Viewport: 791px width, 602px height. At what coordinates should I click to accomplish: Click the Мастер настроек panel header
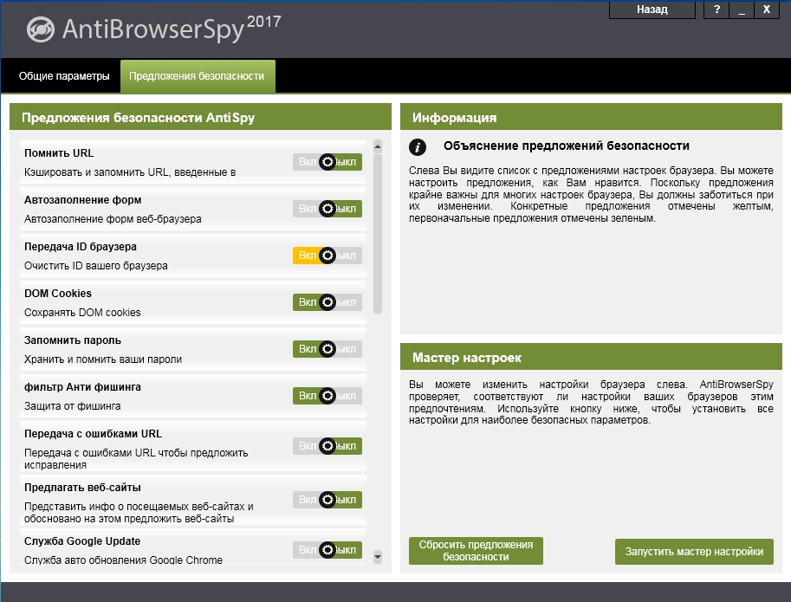(591, 358)
